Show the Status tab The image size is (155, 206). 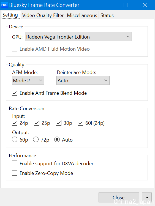pos(108,15)
